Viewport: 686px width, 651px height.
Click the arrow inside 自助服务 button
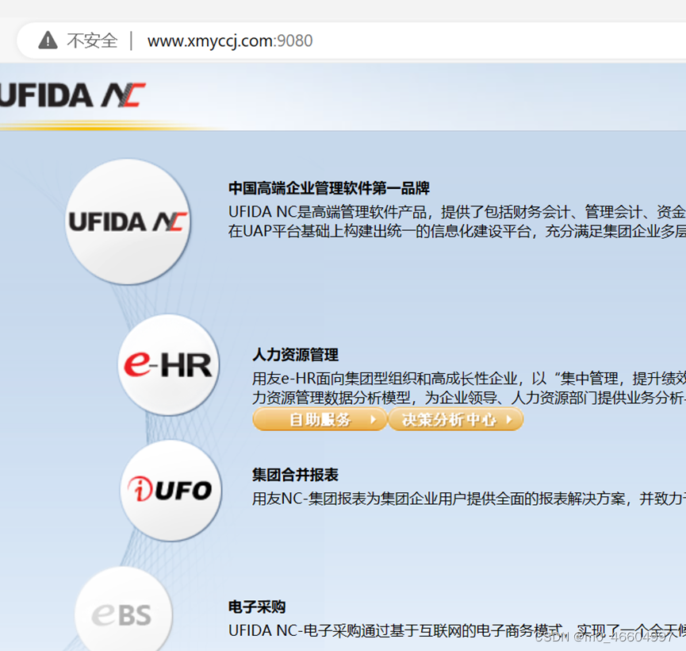point(373,419)
